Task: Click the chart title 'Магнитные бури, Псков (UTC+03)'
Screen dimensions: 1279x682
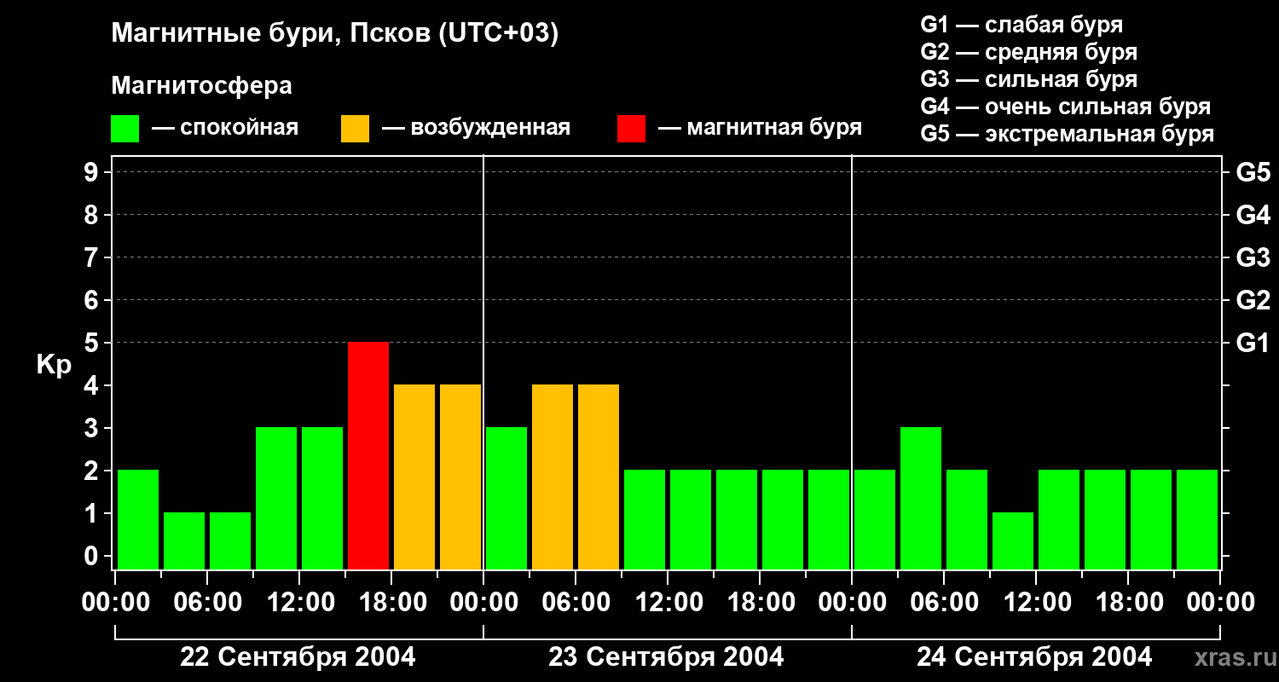Action: pyautogui.click(x=335, y=34)
